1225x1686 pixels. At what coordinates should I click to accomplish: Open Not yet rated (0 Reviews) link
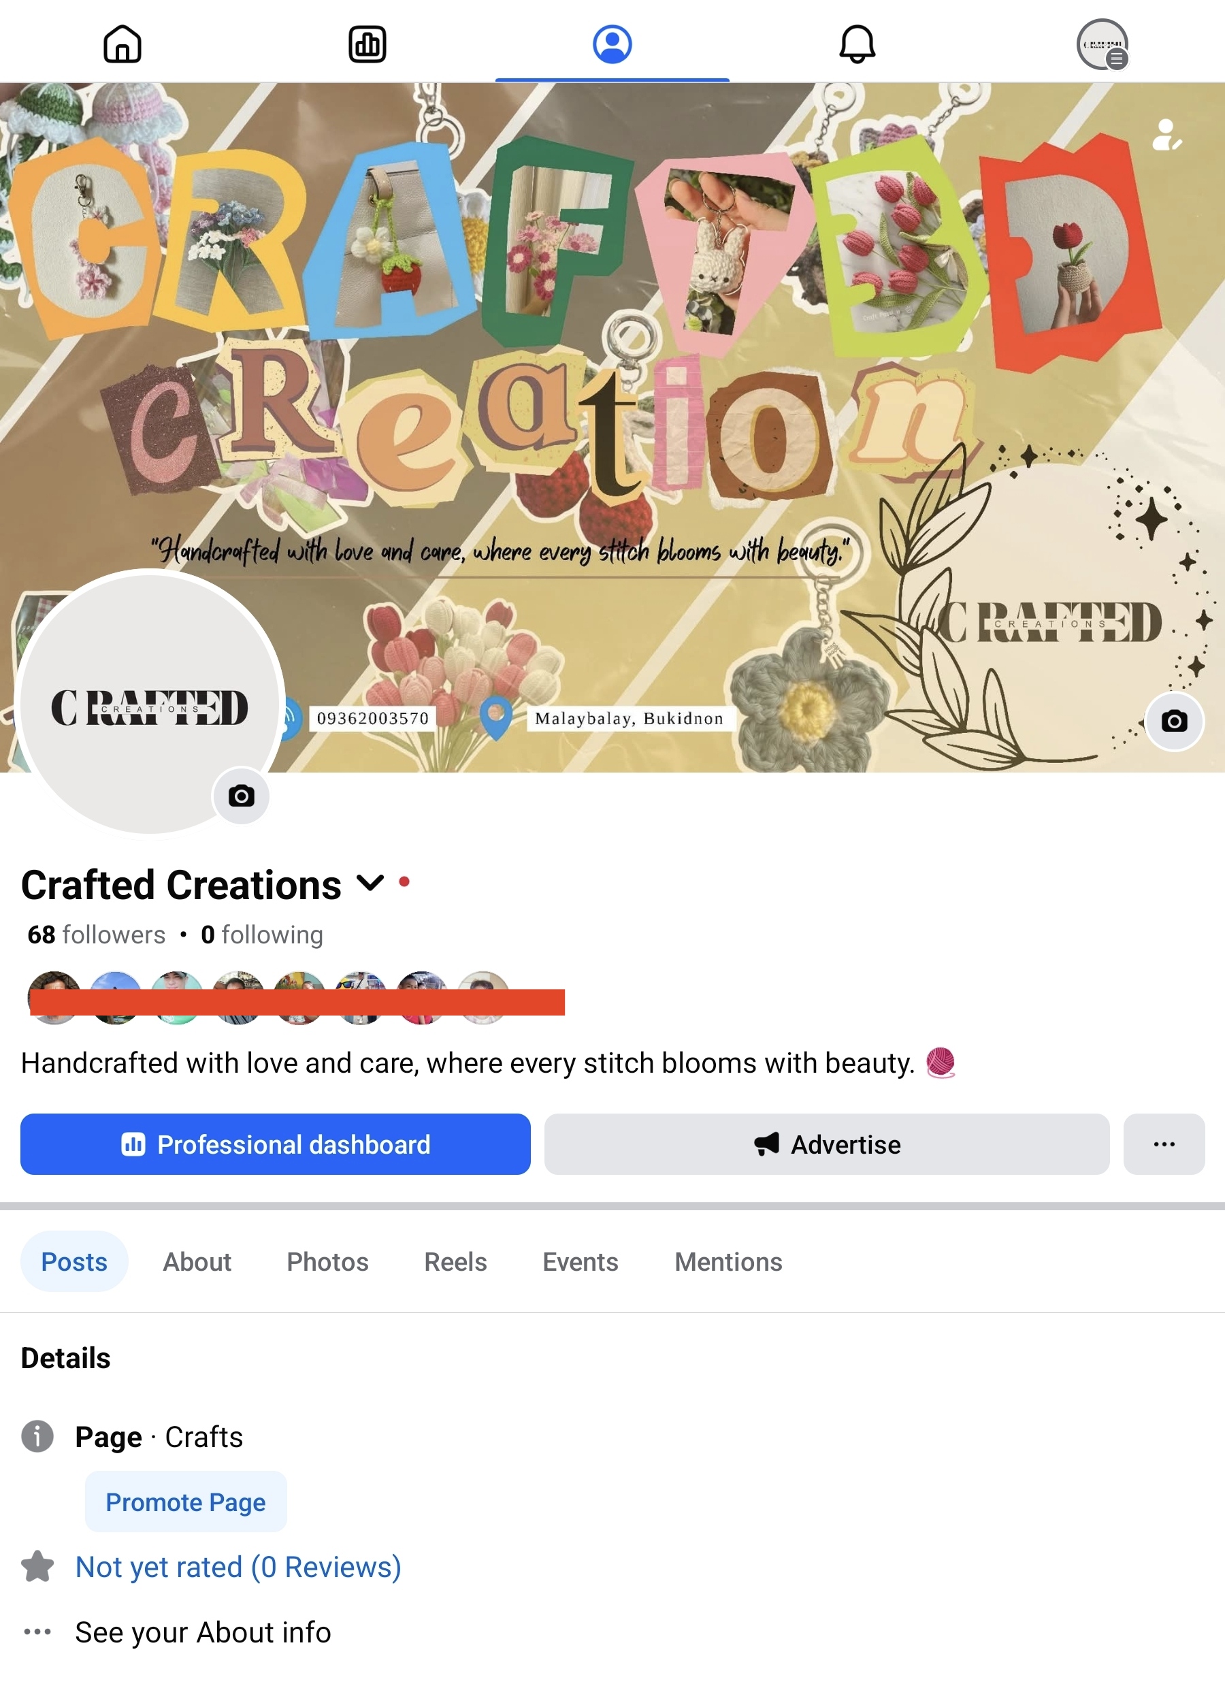pyautogui.click(x=238, y=1567)
